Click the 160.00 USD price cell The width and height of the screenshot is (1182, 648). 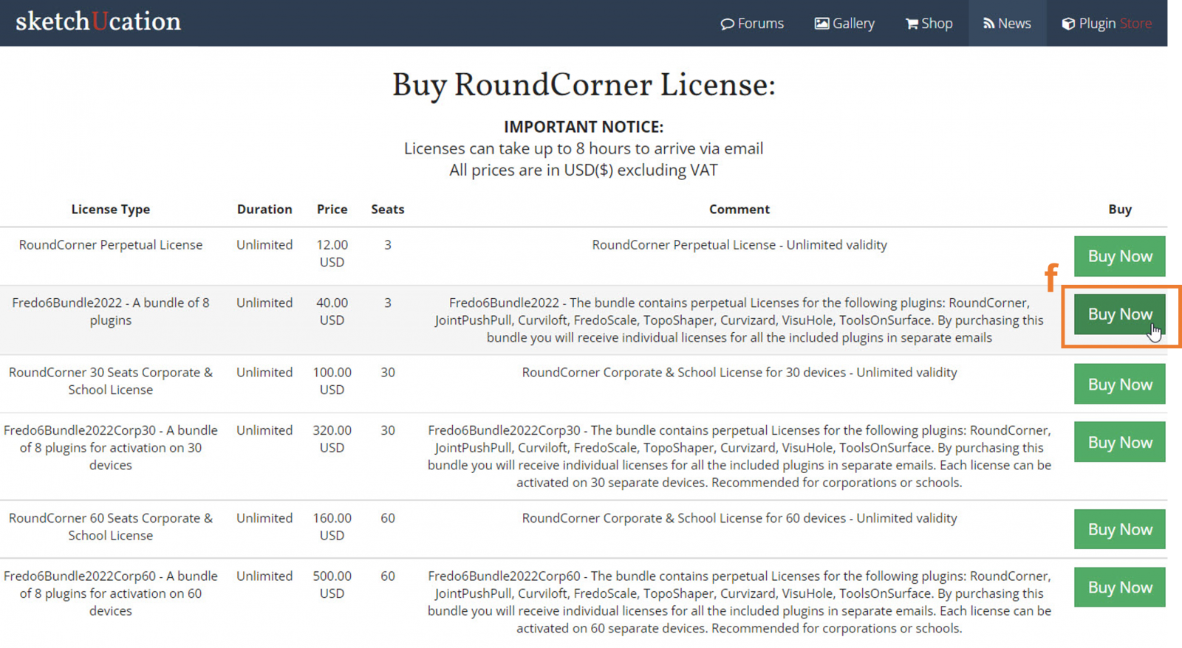pos(332,527)
